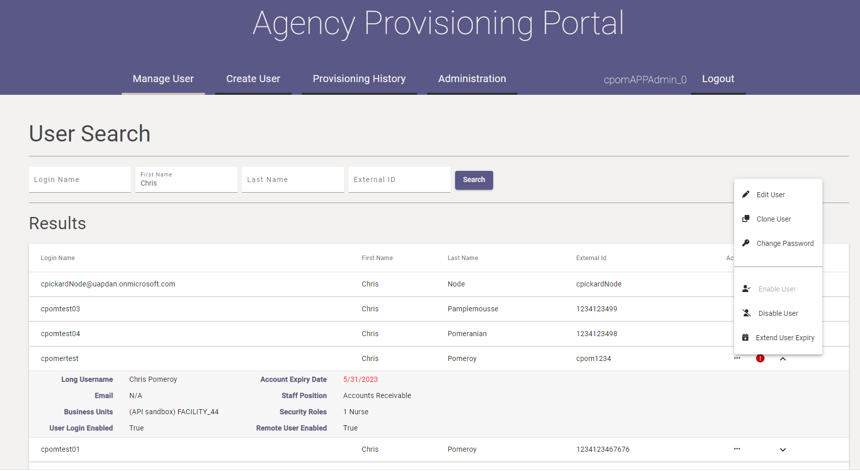
Task: Open Change Password via key icon
Action: click(746, 243)
